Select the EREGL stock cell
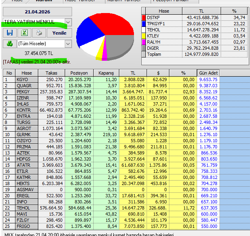 click(x=27, y=196)
